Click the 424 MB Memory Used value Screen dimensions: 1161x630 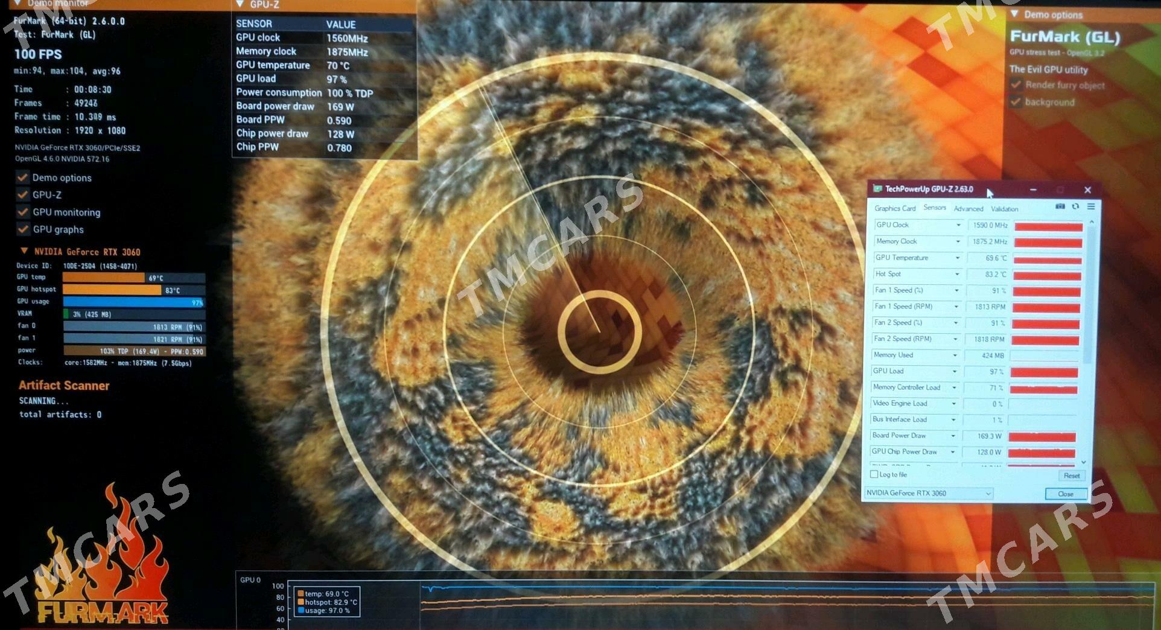tap(986, 355)
